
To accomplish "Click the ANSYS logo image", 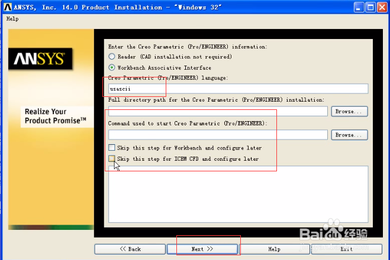I will coord(40,59).
